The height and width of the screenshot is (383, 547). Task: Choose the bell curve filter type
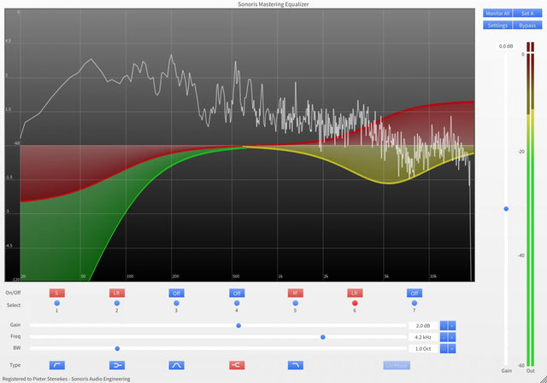(176, 364)
